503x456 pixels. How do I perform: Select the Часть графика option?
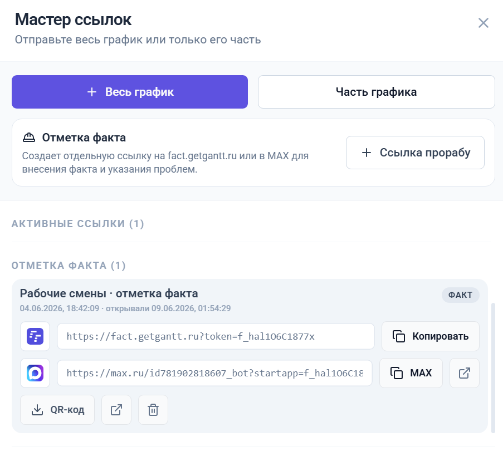(377, 92)
